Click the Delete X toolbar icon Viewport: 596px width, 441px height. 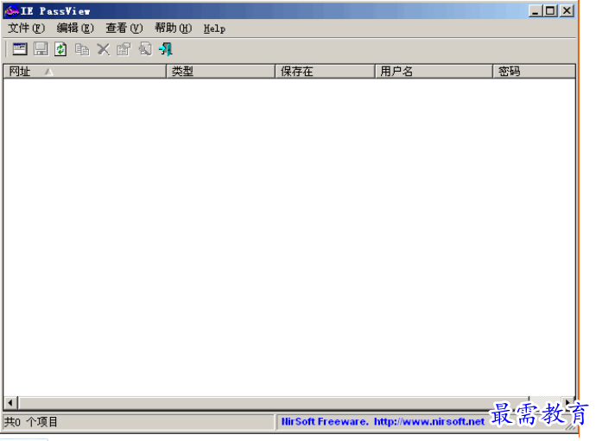click(103, 49)
